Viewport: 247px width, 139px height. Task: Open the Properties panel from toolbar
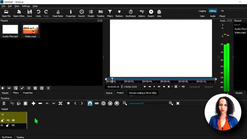click(x=71, y=14)
